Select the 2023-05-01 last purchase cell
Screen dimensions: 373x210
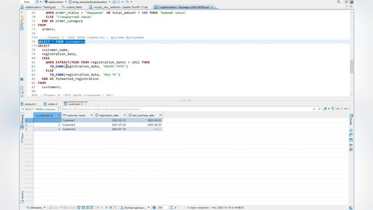[145, 121]
